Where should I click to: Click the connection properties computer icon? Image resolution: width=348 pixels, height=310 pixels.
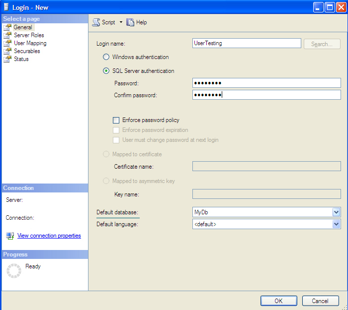coord(10,236)
